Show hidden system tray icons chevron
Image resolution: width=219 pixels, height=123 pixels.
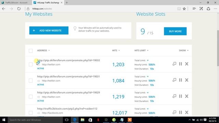coord(190,120)
